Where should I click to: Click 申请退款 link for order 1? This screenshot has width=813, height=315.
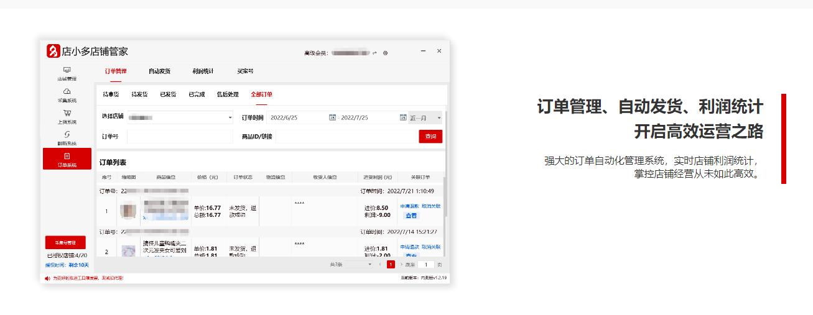[x=409, y=206]
